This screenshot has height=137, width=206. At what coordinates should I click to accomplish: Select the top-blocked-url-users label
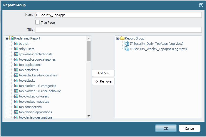point(34,96)
